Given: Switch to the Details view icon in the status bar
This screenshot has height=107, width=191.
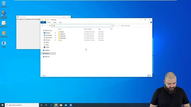Looking at the screenshot, I should click(x=148, y=75).
